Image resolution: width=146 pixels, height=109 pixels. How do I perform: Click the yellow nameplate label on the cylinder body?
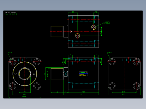(x=83, y=74)
